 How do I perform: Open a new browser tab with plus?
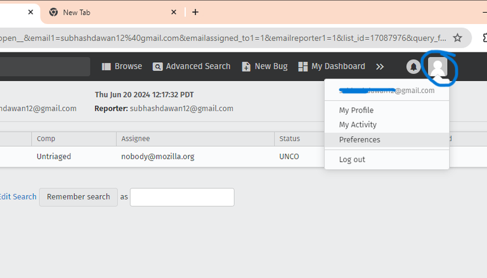[195, 12]
